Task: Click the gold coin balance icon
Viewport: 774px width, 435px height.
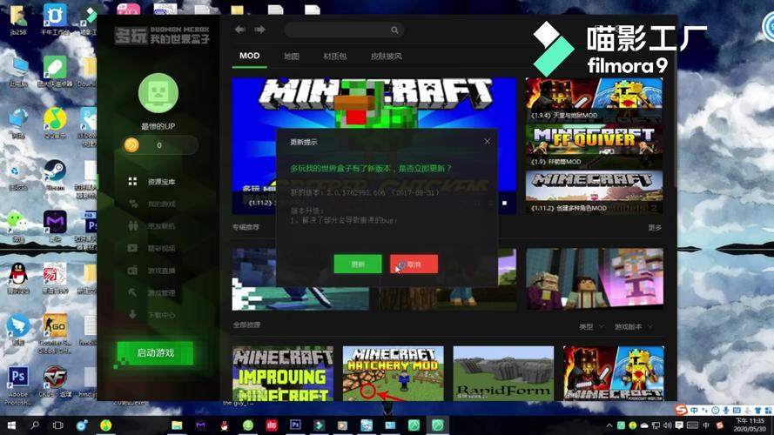Action: pyautogui.click(x=131, y=145)
